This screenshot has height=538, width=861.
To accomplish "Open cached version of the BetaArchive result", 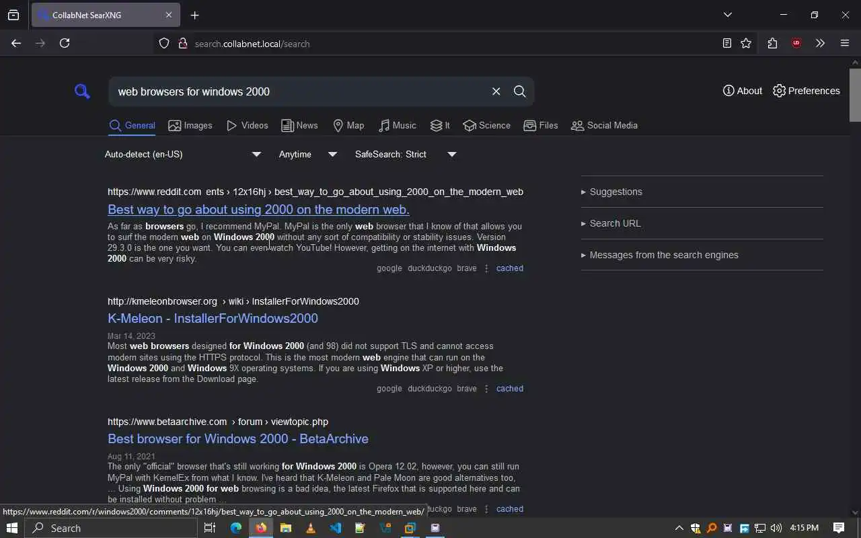I will tap(510, 508).
